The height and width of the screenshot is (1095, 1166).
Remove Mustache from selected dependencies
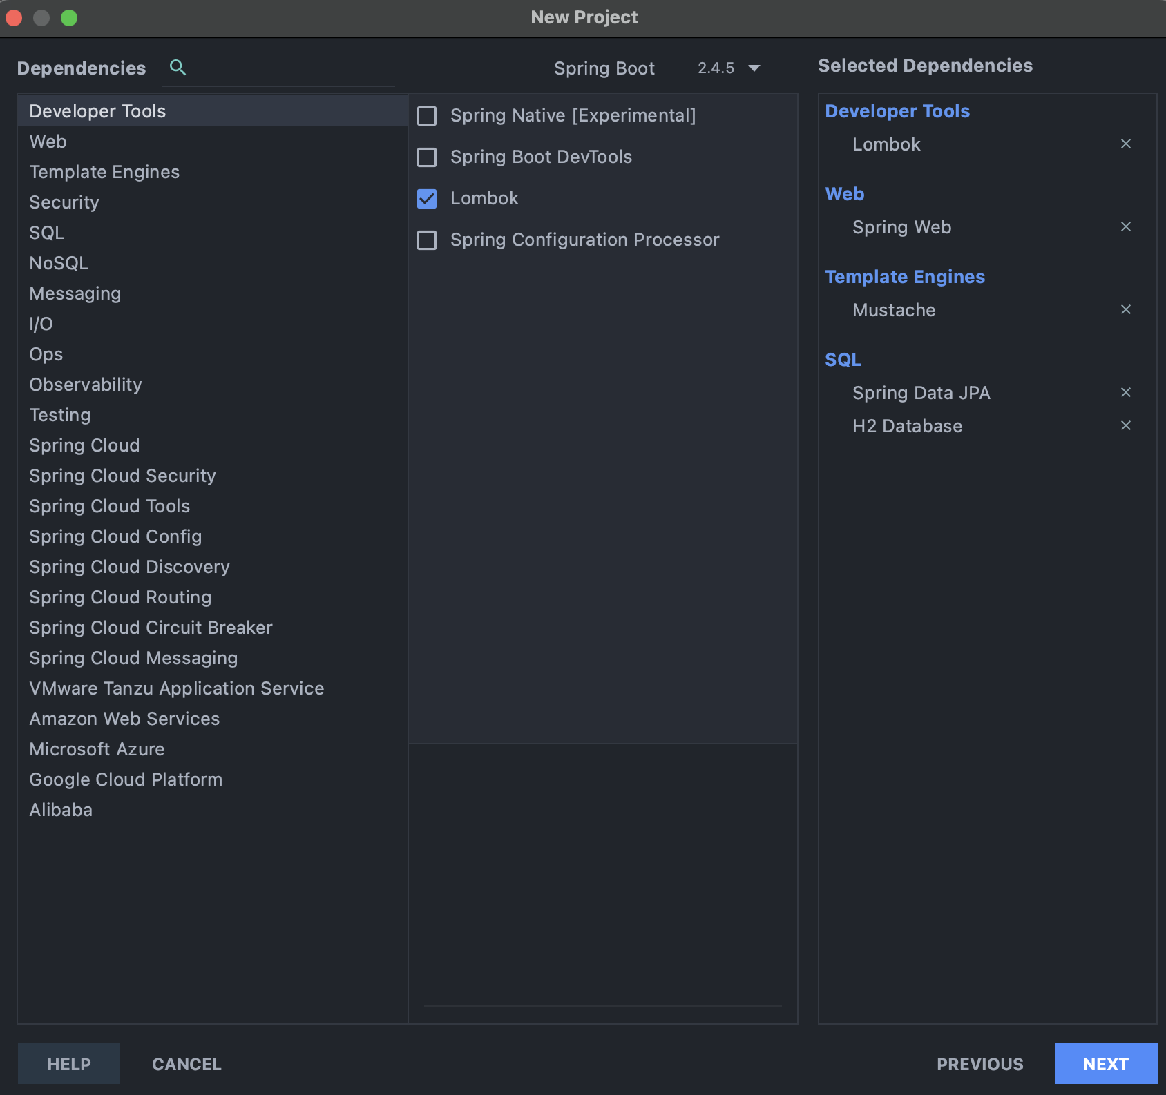click(x=1125, y=309)
